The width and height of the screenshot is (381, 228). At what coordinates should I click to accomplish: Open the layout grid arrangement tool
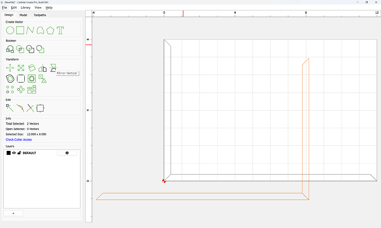(32, 89)
